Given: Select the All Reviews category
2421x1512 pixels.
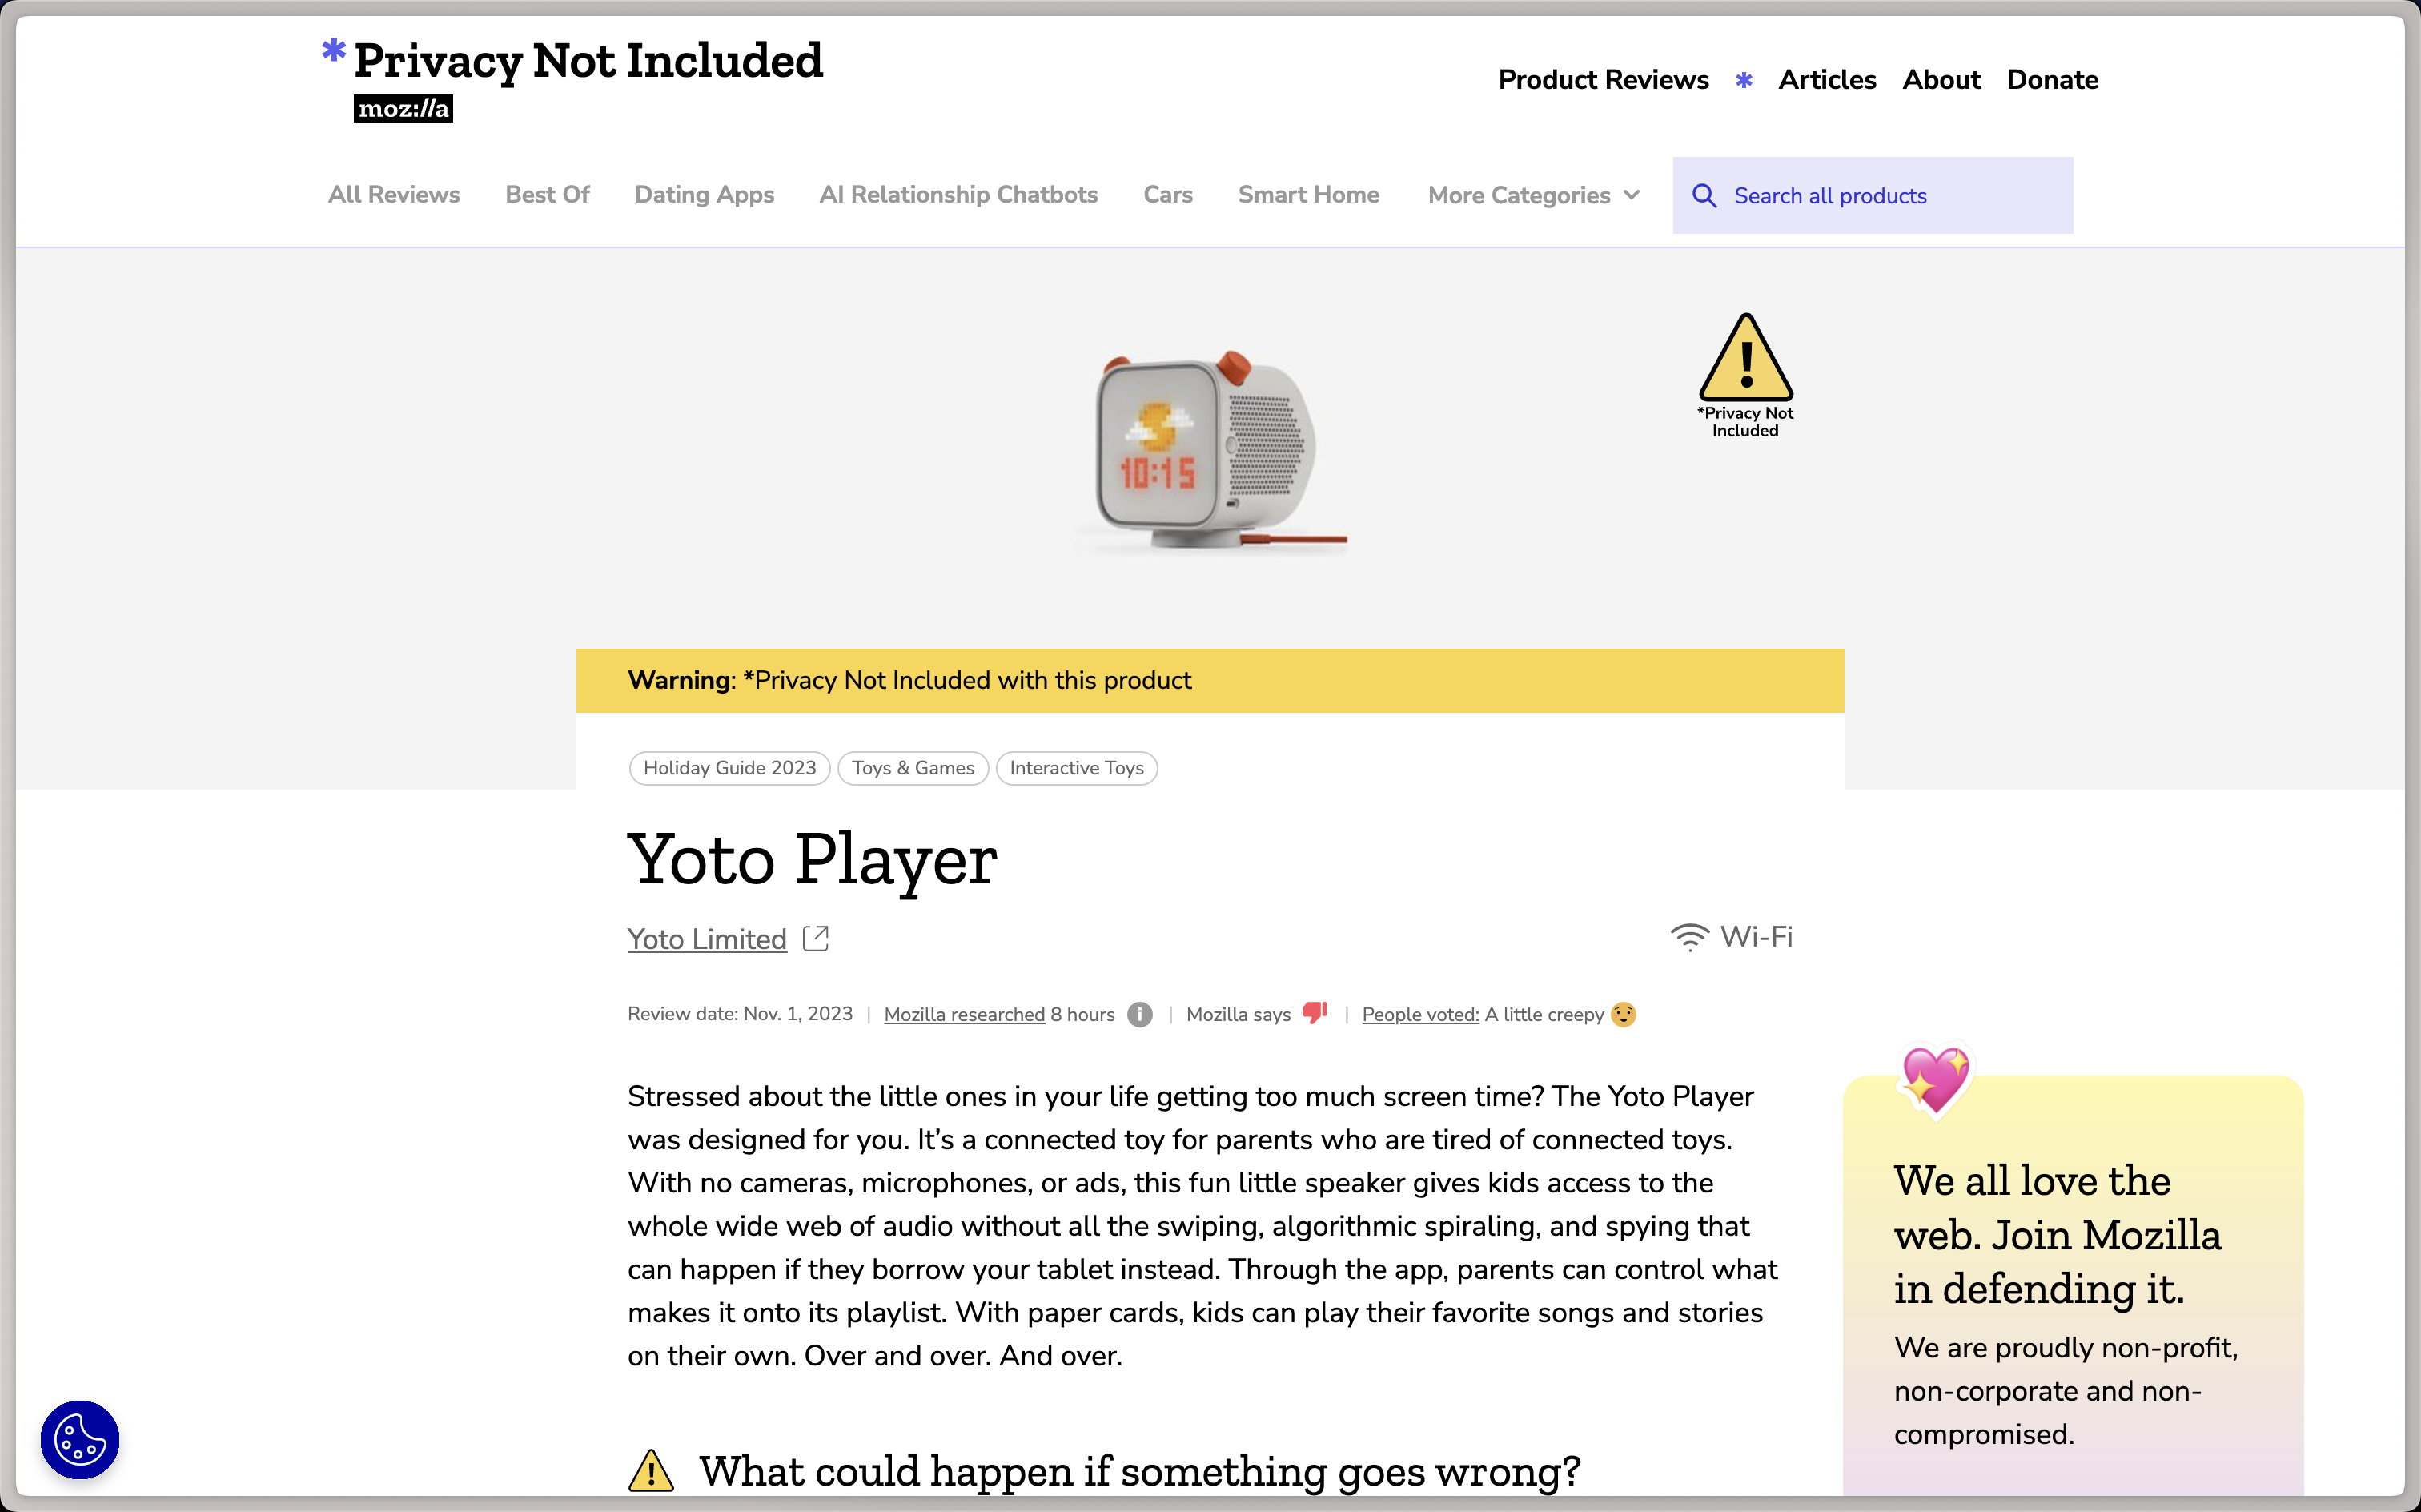Looking at the screenshot, I should [x=394, y=194].
